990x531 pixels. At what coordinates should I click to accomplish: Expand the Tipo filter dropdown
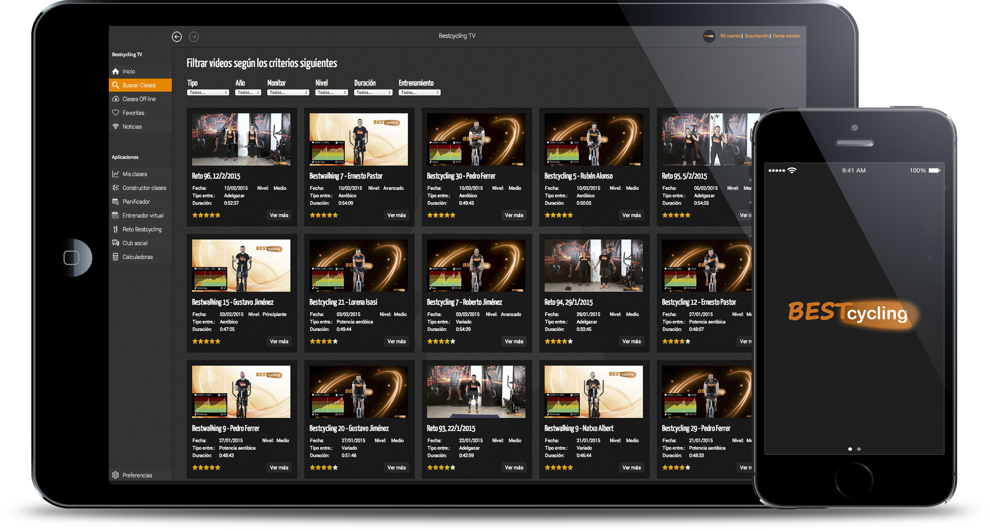tap(208, 93)
